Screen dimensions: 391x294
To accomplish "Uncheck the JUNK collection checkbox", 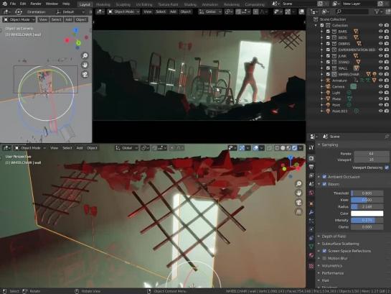I will [328, 55].
